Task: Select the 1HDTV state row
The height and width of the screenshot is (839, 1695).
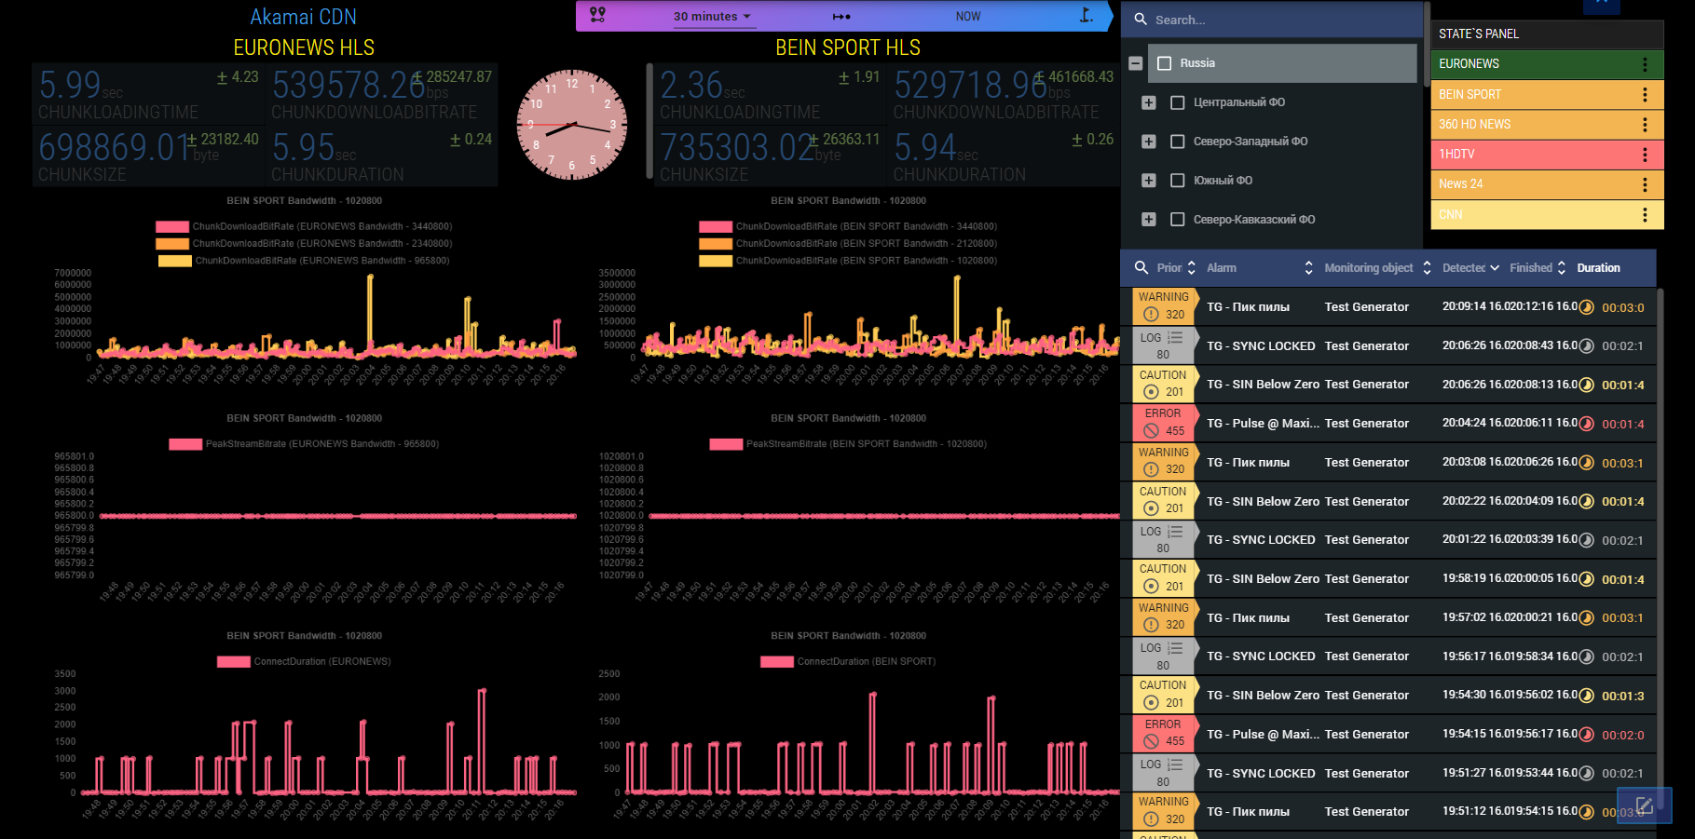Action: pyautogui.click(x=1547, y=154)
